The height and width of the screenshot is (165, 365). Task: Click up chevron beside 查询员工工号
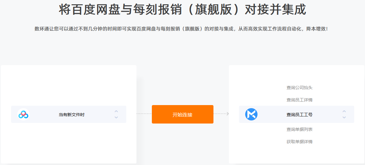344,112
